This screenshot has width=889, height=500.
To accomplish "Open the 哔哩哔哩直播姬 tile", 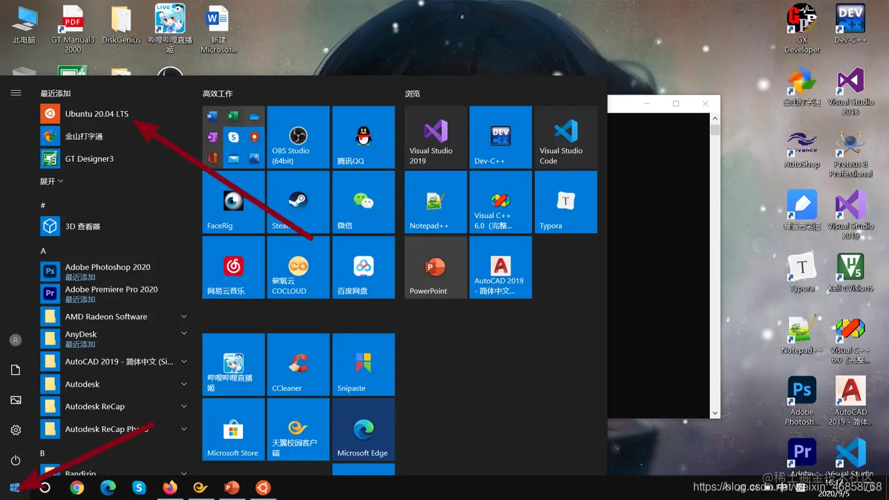I will tap(233, 365).
